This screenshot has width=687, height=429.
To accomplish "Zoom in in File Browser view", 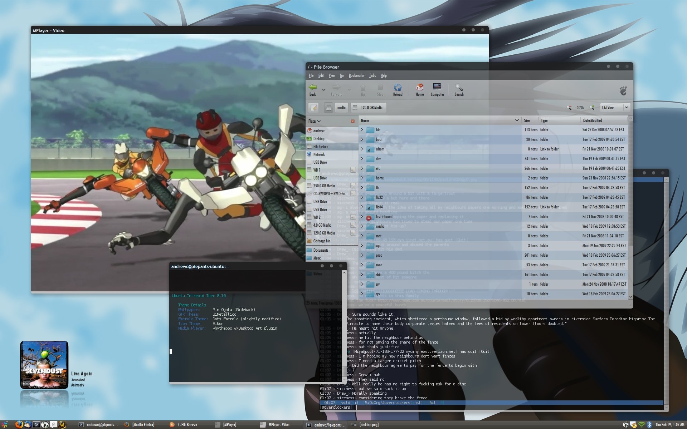I will pyautogui.click(x=592, y=108).
